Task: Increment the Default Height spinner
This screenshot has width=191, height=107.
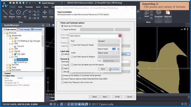Action: (118, 48)
